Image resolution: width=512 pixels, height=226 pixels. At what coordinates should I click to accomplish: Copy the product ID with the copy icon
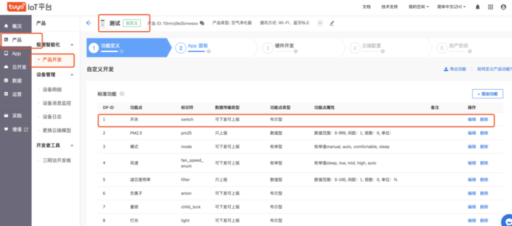pyautogui.click(x=202, y=24)
